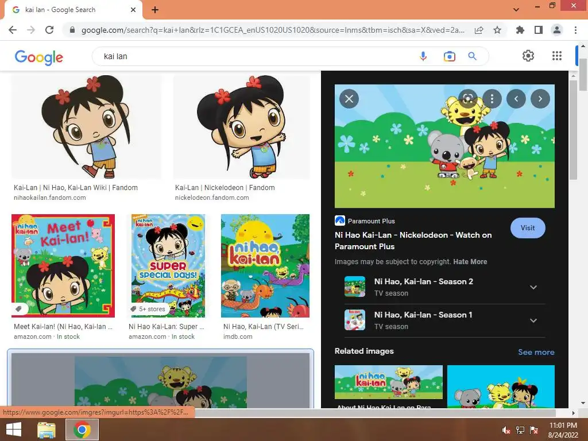The image size is (588, 441).
Task: Click the horizontal scrollbar right arrow
Action: 574,413
